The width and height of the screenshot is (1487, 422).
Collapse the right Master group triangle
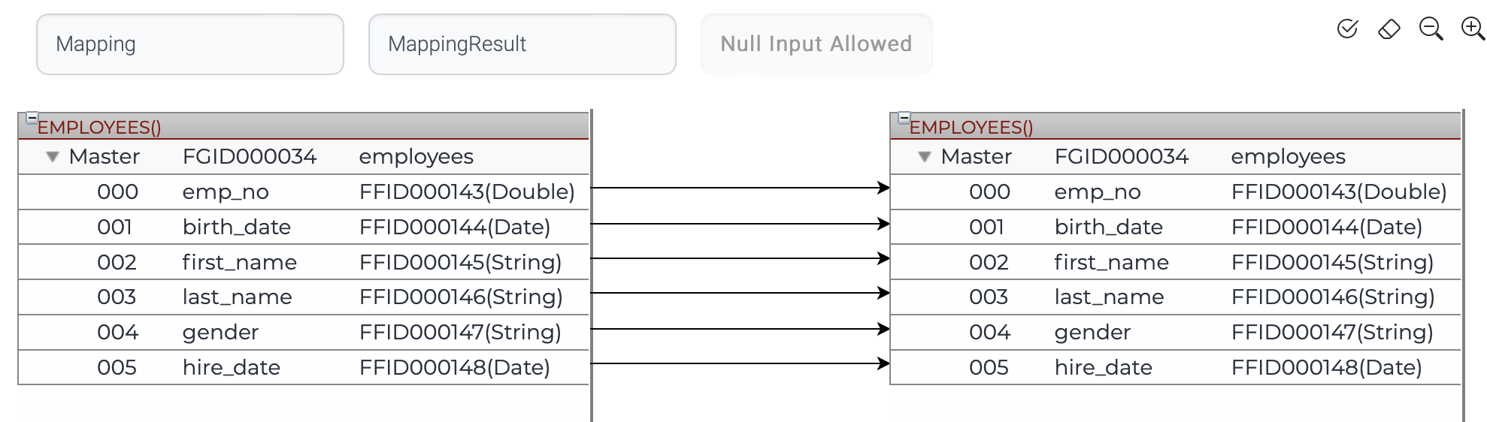click(x=924, y=157)
